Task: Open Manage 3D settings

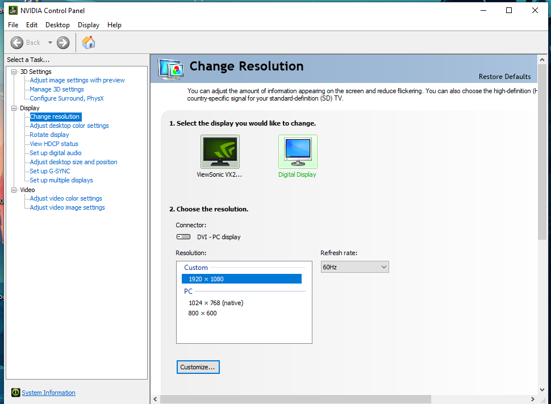Action: pos(57,89)
